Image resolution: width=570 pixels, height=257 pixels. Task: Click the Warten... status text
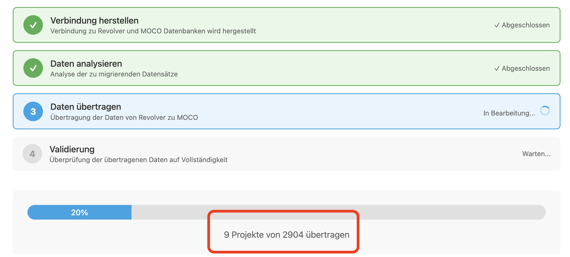[x=536, y=154]
